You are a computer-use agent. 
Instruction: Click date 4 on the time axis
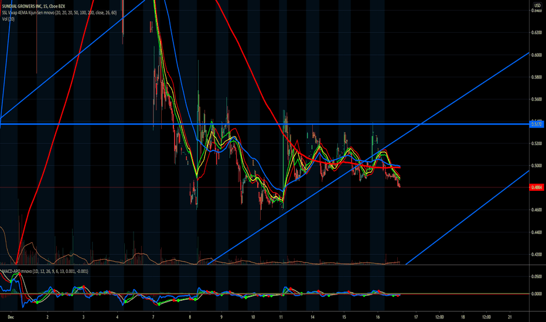[x=117, y=317]
